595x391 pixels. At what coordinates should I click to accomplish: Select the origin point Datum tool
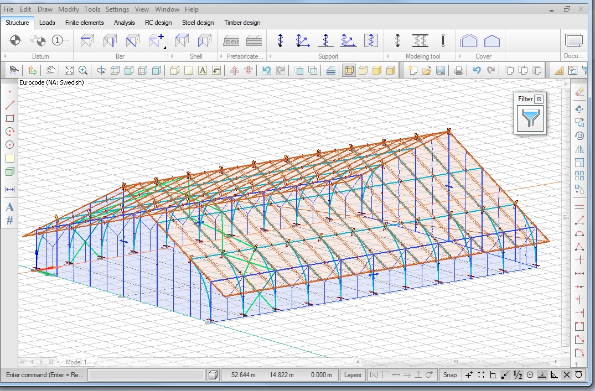[x=15, y=40]
